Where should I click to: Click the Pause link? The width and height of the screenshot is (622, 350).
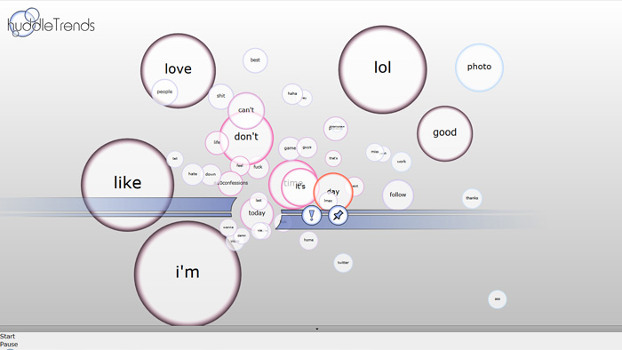coord(9,344)
